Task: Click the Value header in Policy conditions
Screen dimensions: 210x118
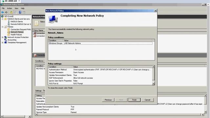Action: point(108,41)
